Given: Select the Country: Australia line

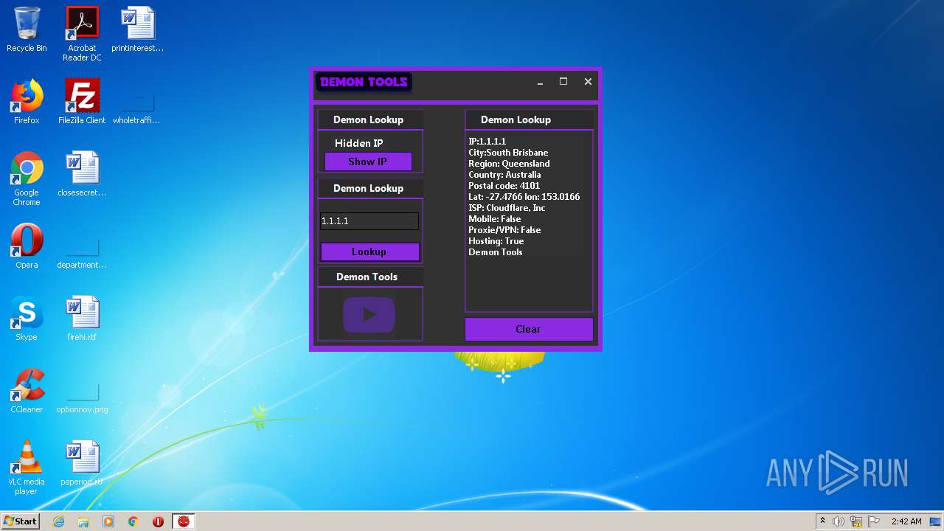Looking at the screenshot, I should [504, 174].
